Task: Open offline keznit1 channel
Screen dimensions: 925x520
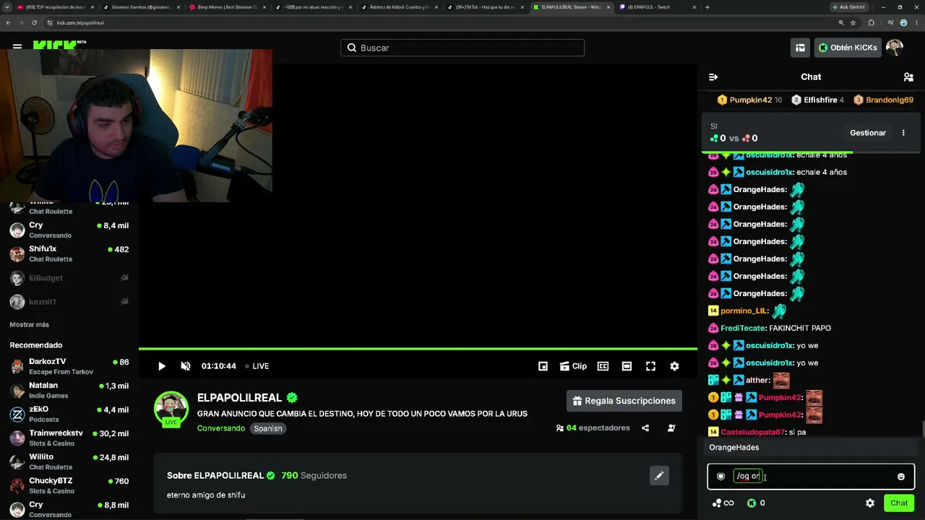Action: [69, 302]
